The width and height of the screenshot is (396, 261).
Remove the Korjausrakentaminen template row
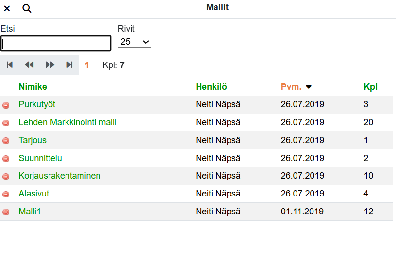pos(6,176)
